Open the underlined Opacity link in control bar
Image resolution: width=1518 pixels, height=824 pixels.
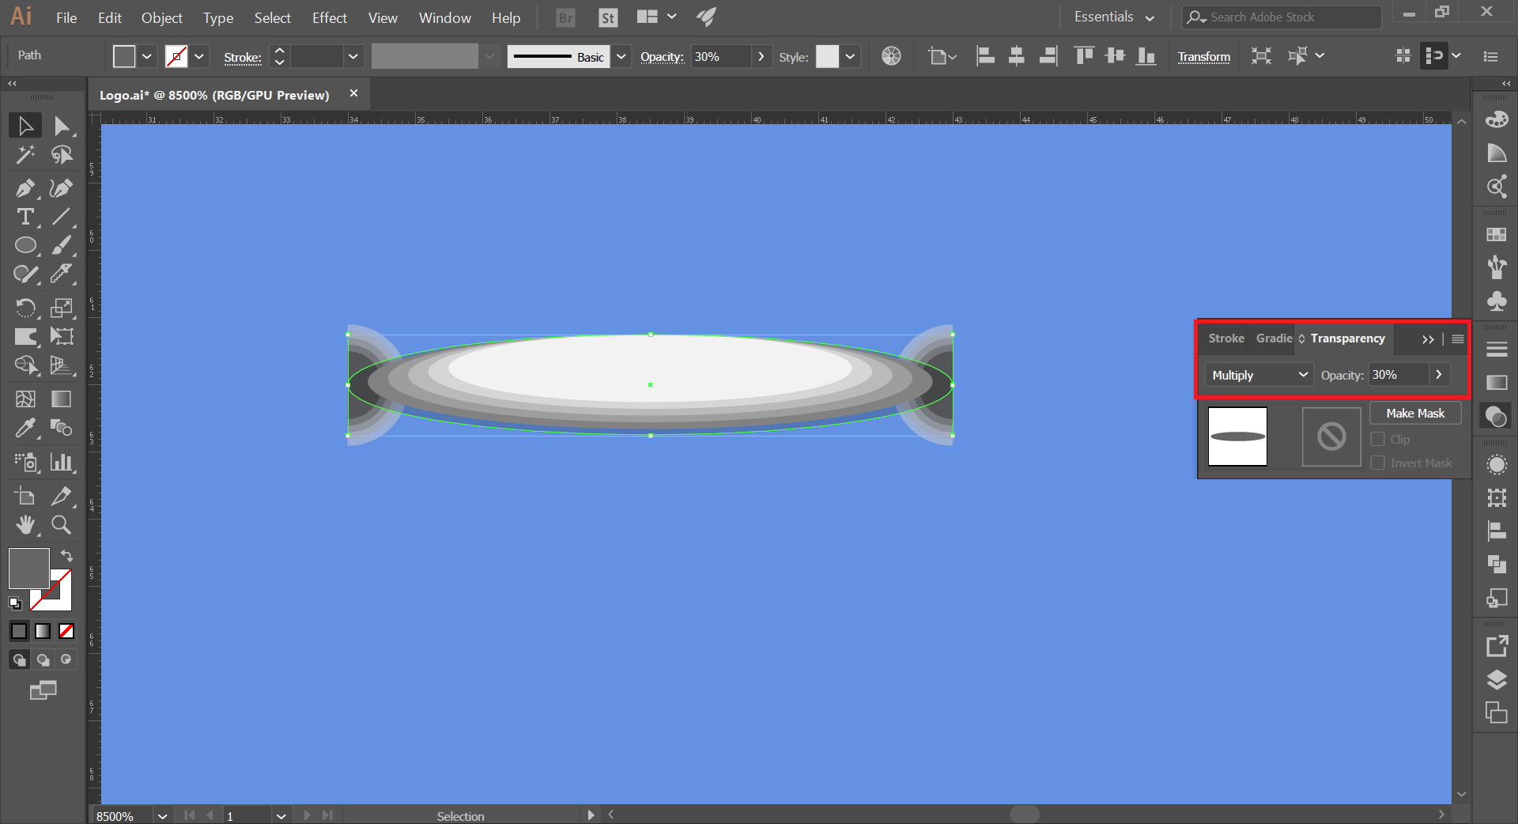coord(662,57)
